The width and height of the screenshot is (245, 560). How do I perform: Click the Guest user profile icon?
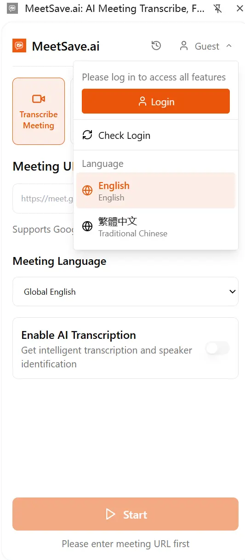[184, 46]
